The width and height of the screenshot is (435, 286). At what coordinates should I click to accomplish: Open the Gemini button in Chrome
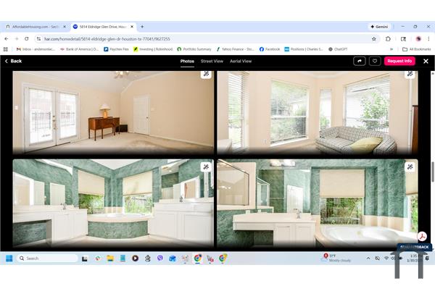[x=379, y=27]
